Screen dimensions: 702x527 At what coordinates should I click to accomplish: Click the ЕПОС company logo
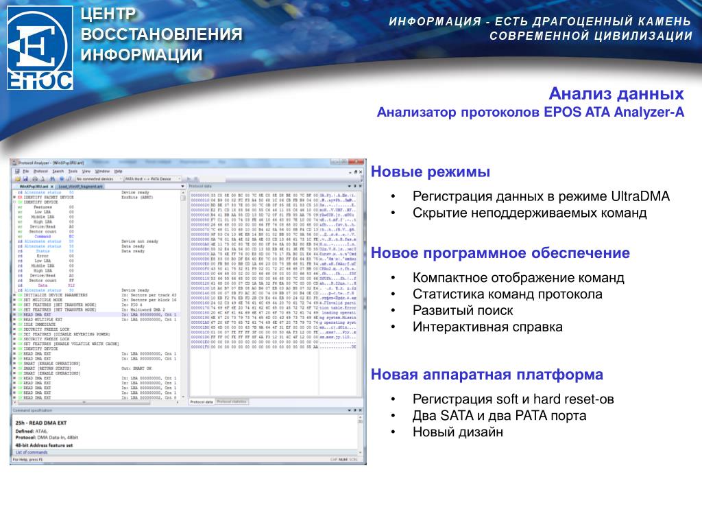pyautogui.click(x=40, y=48)
